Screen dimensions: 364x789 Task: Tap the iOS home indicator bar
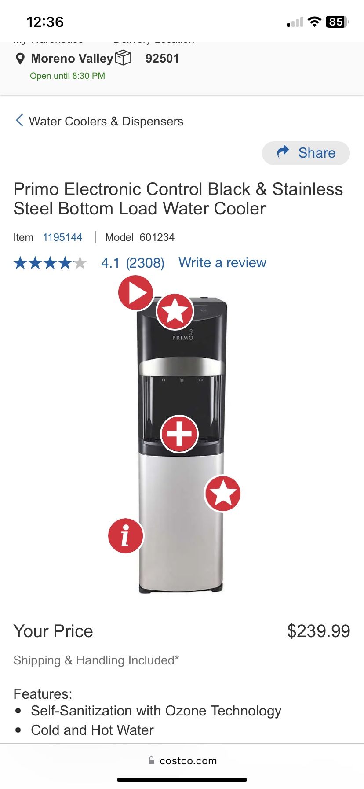pos(182,780)
